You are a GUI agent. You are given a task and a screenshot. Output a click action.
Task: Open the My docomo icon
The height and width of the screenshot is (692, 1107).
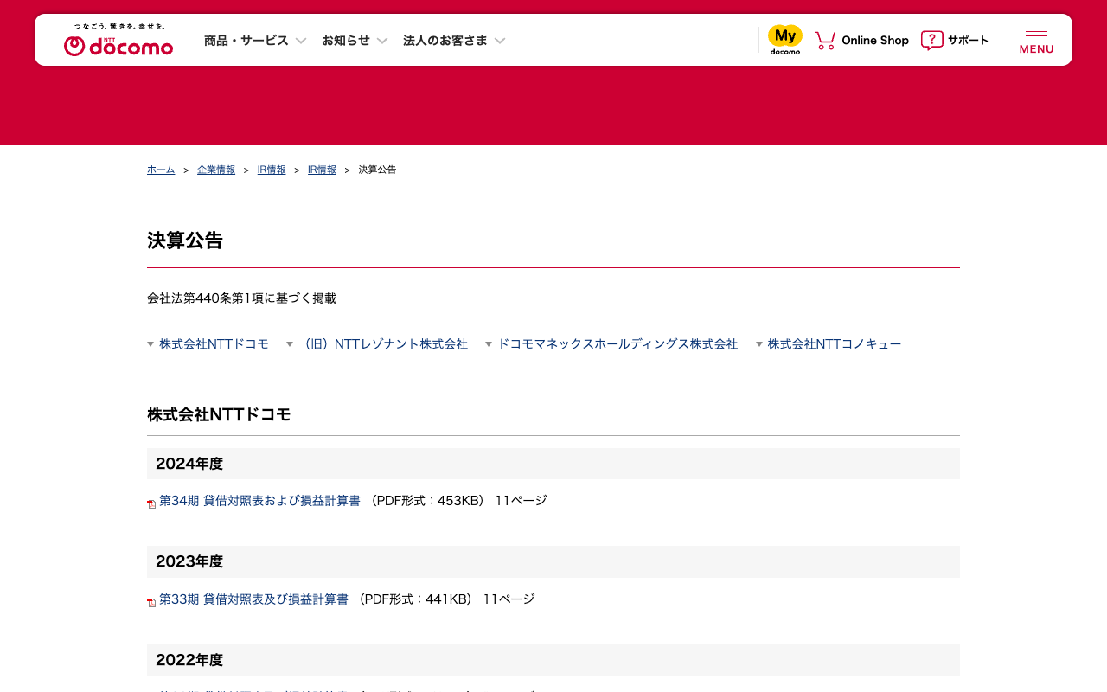click(785, 40)
